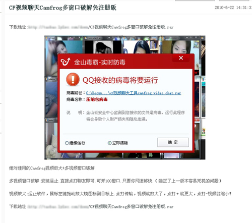The image size is (252, 223).
Task: Click the webcam thumbnail with the bookshelf
Action: [142, 47]
